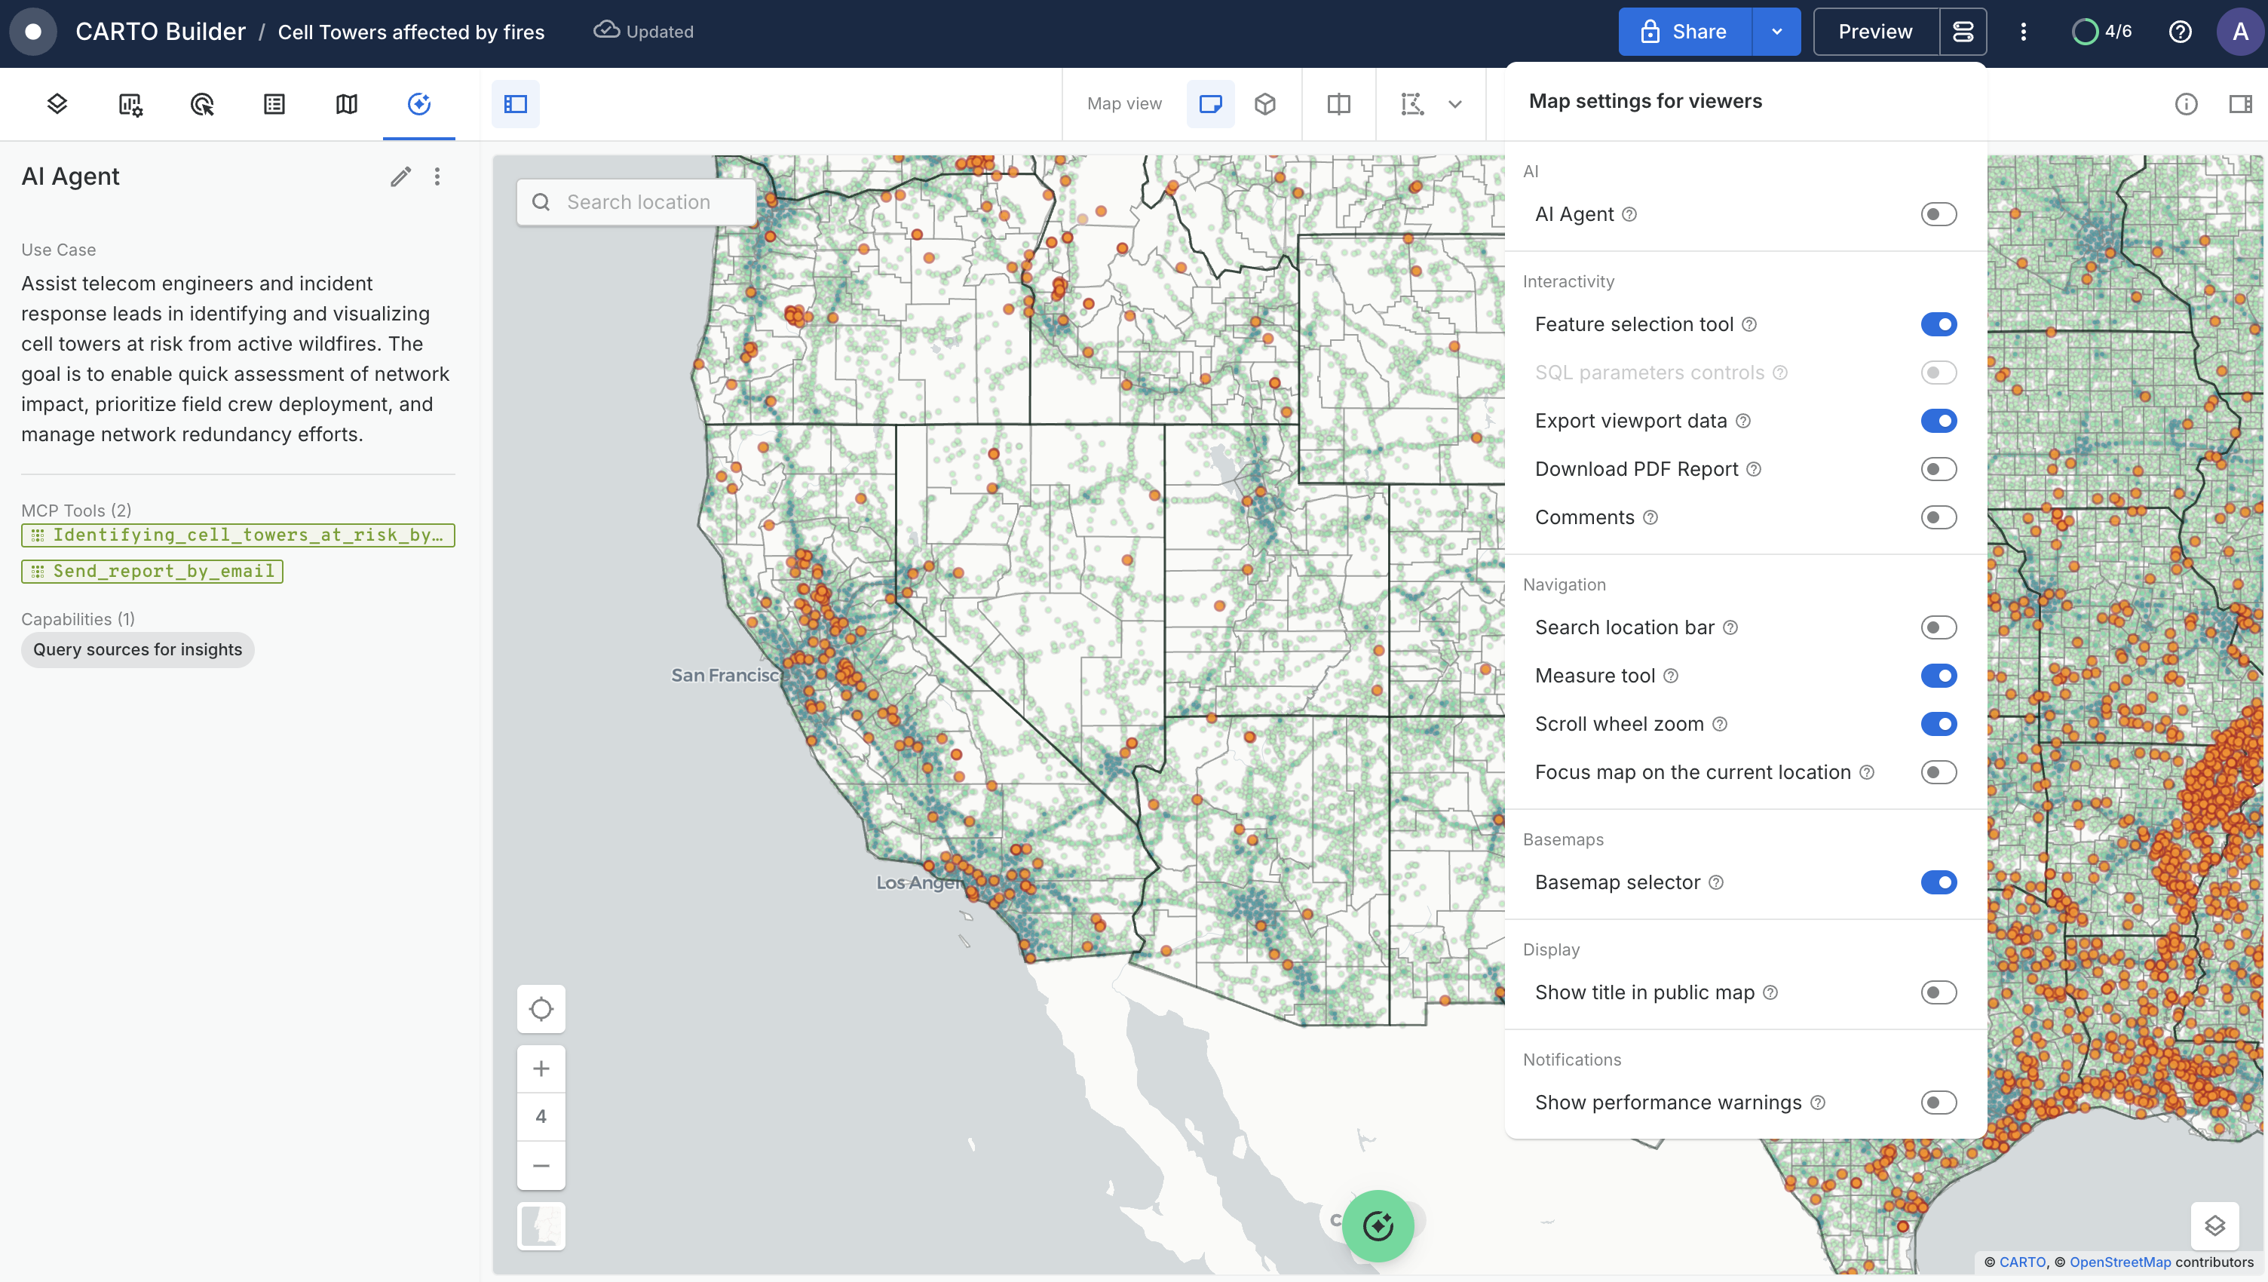Edit the AI Agent with pencil icon
The height and width of the screenshot is (1282, 2268).
400,177
